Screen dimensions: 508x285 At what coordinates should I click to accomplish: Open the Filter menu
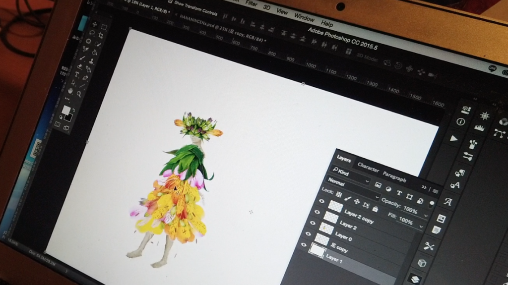point(251,3)
